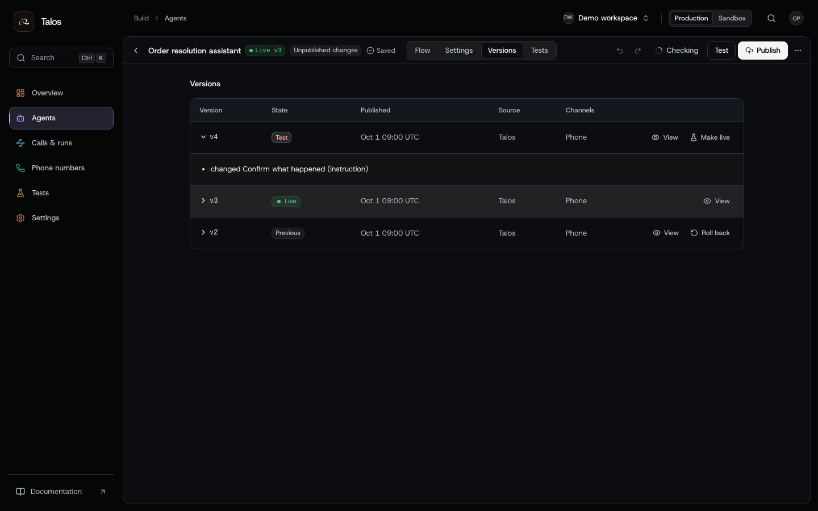The width and height of the screenshot is (818, 511).
Task: Go back with the left chevron
Action: pyautogui.click(x=136, y=51)
